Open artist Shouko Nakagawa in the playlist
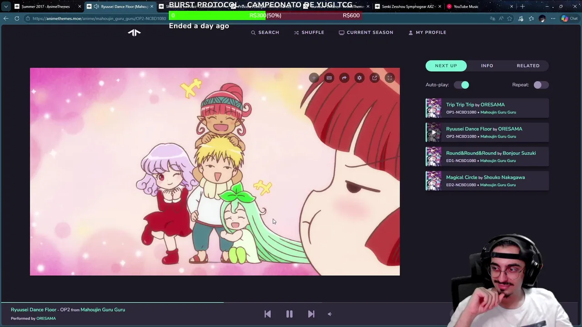The height and width of the screenshot is (327, 582). point(504,177)
